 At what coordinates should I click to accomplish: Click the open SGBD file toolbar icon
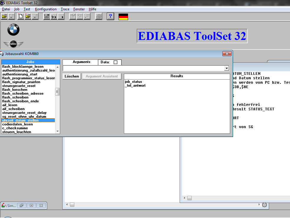4,17
